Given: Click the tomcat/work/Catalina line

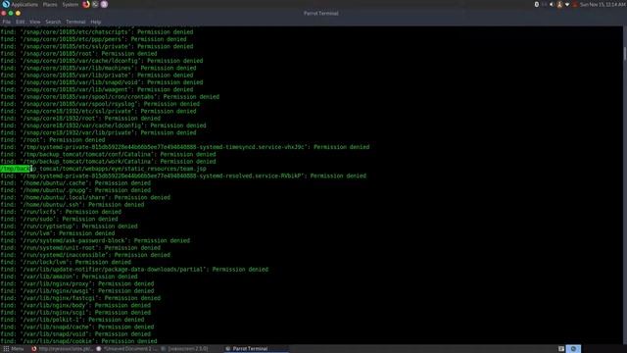Looking at the screenshot, I should point(108,162).
